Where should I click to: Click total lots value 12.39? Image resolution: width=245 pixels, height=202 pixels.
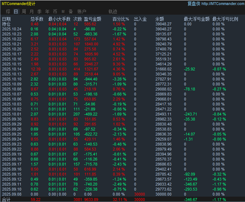tap(36, 69)
